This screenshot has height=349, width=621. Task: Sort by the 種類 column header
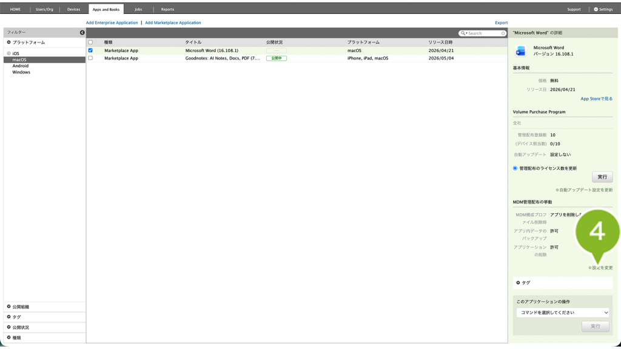tap(108, 42)
